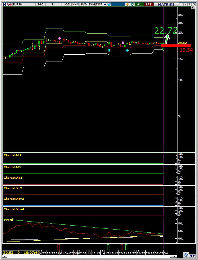Viewport: 198px width, 260px height.
Task: Toggle the KHN toolbar option
Action: click(75, 5)
